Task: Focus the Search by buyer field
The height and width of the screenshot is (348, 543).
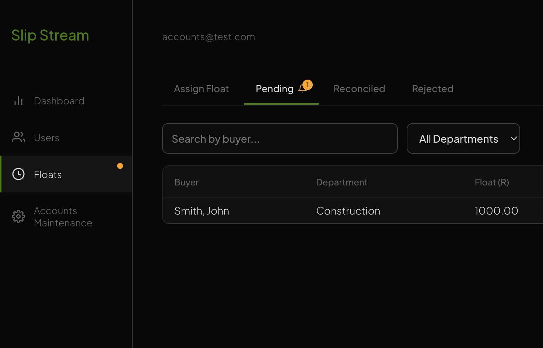Action: (x=280, y=139)
